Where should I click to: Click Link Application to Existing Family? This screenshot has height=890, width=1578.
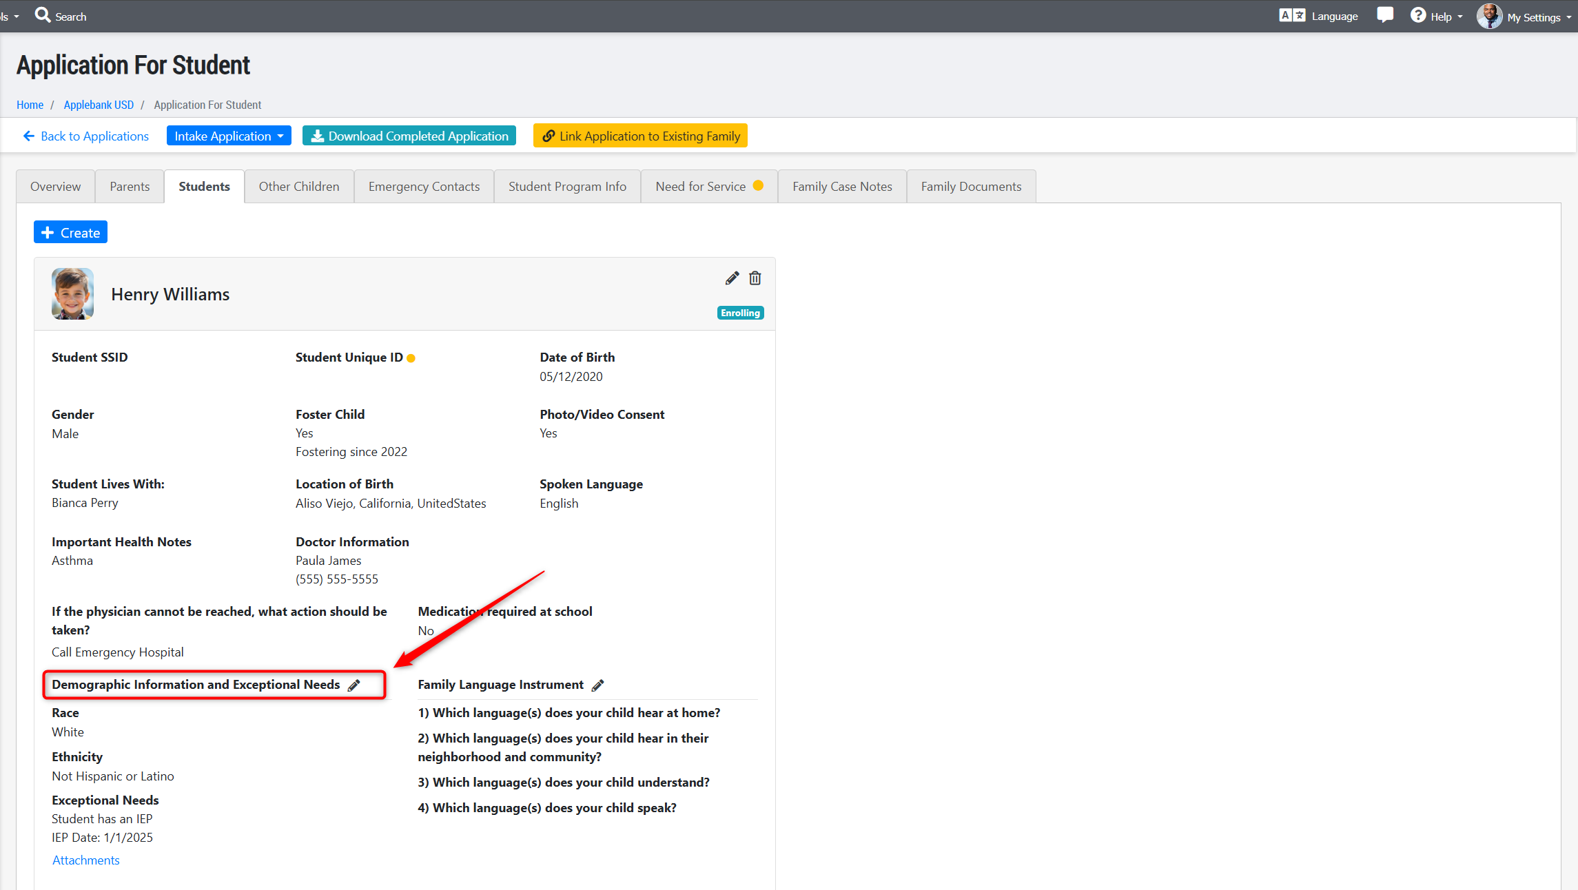640,136
